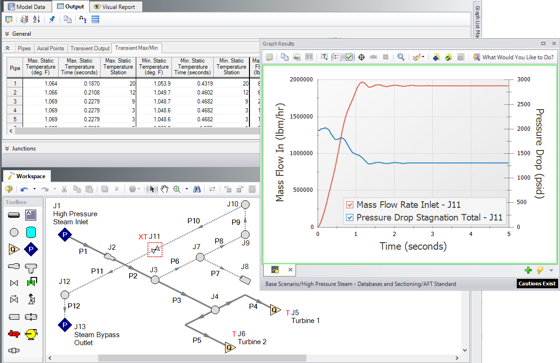This screenshot has width=560, height=363.
Task: Open Find with the binoculars icon
Action: click(197, 189)
